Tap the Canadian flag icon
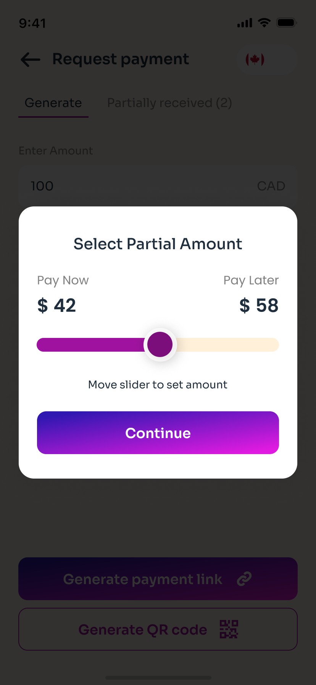The image size is (316, 685). click(x=255, y=60)
